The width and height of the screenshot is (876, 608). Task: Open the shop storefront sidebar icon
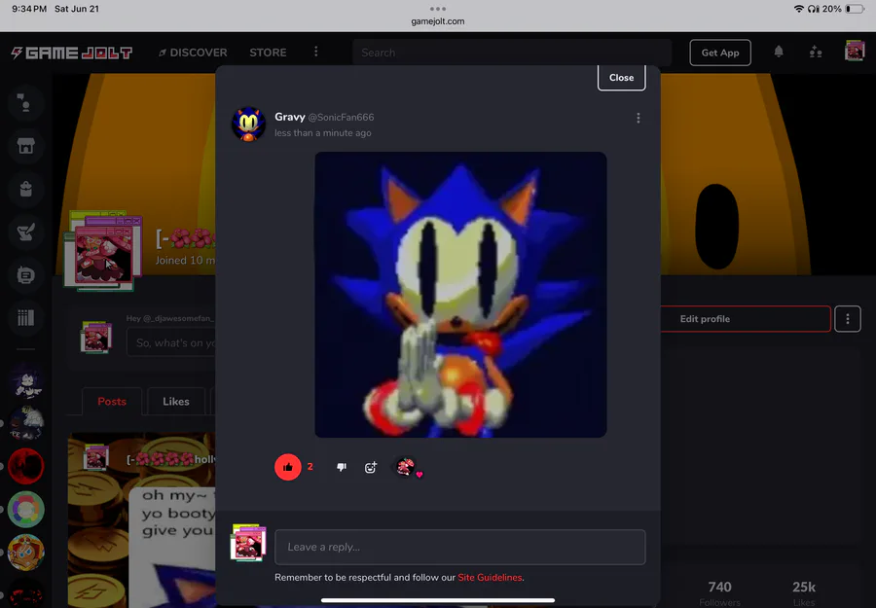[25, 146]
